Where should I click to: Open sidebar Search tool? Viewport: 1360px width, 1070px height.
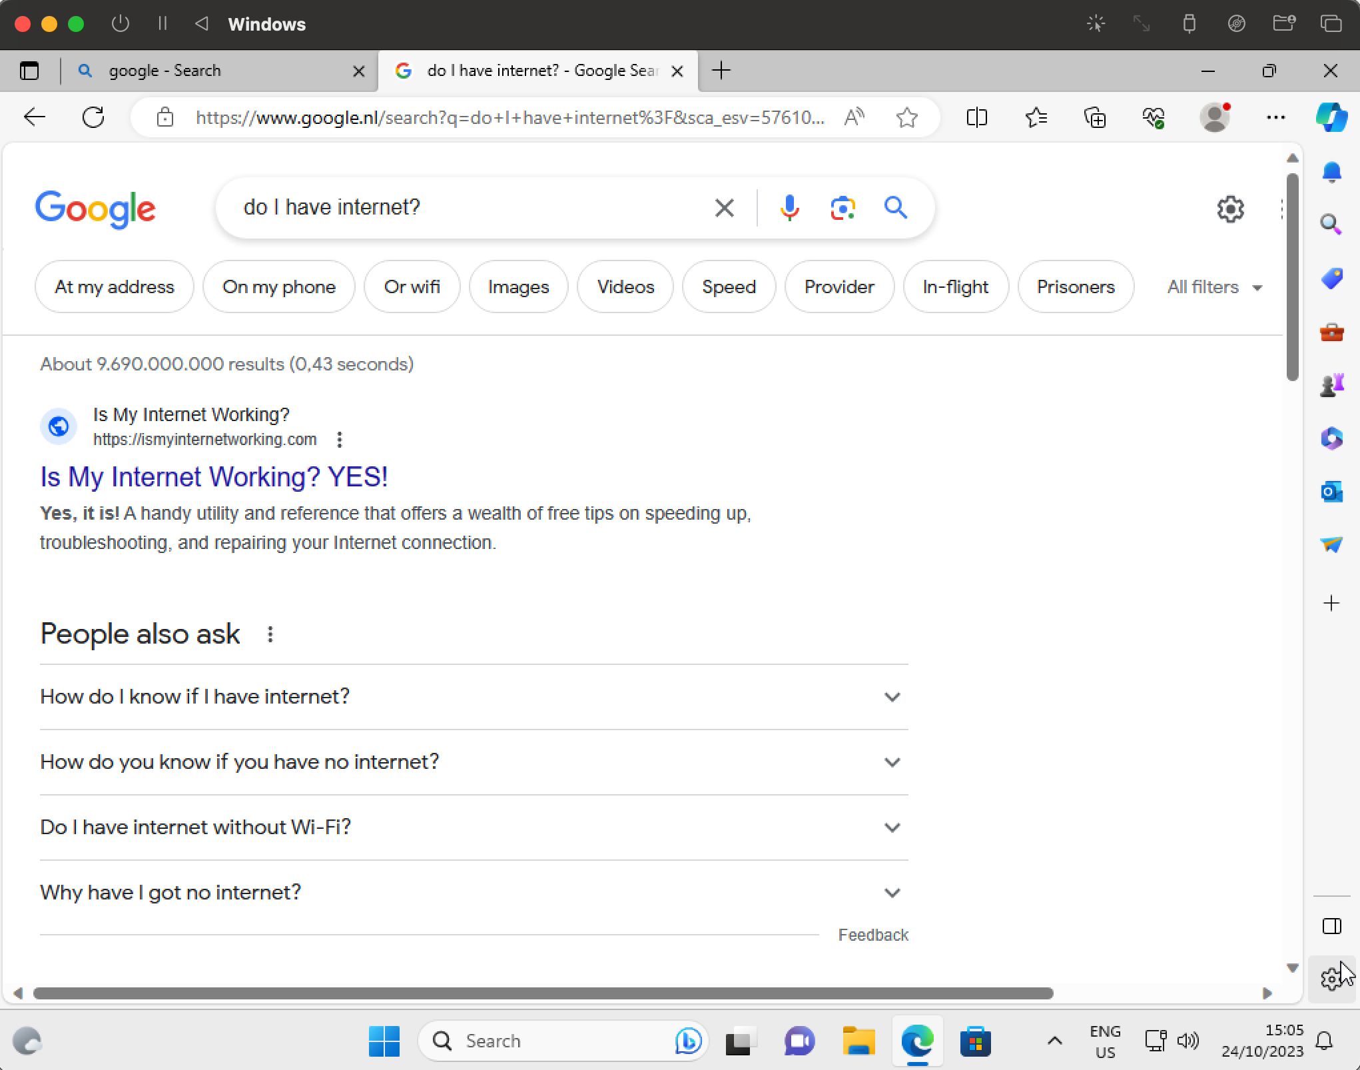tap(1331, 225)
